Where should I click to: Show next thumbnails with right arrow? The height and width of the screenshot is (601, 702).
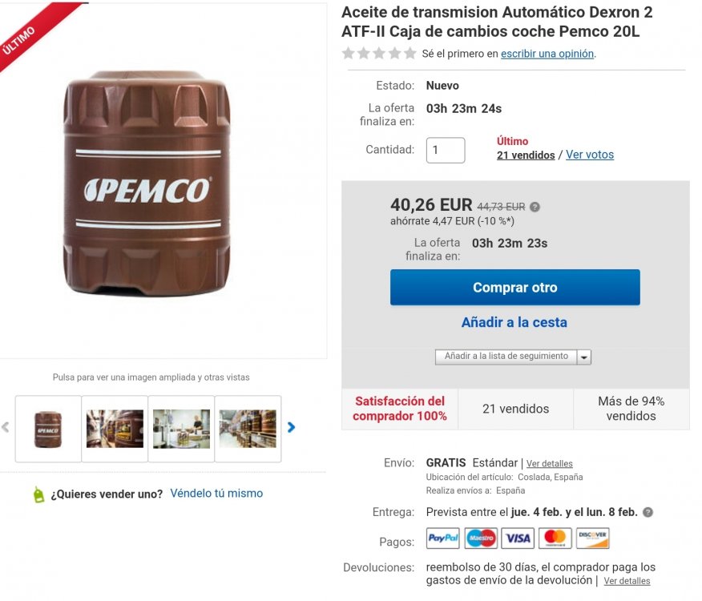291,427
